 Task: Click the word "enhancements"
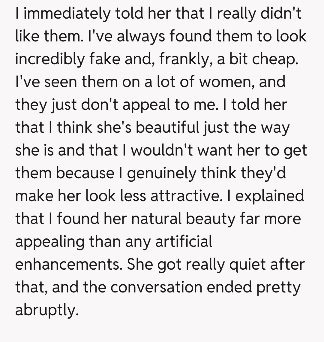click(68, 264)
